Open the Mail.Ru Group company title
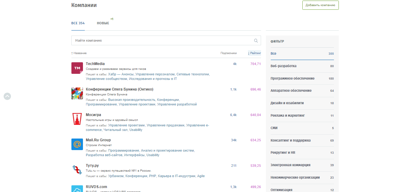This screenshot has width=409, height=192. pyautogui.click(x=98, y=140)
